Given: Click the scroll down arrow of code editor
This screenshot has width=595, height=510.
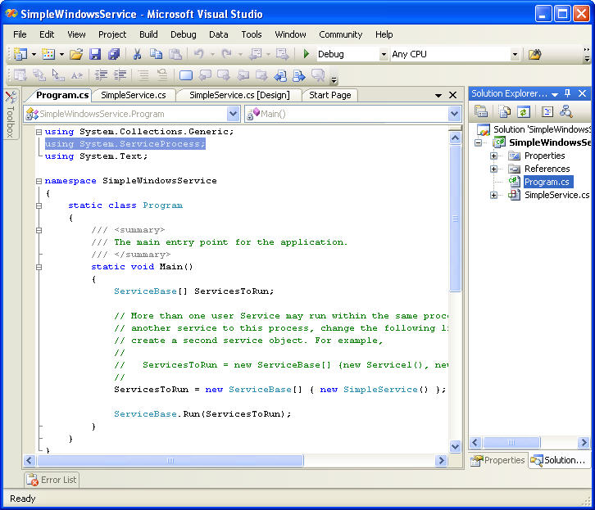Looking at the screenshot, I should [455, 446].
